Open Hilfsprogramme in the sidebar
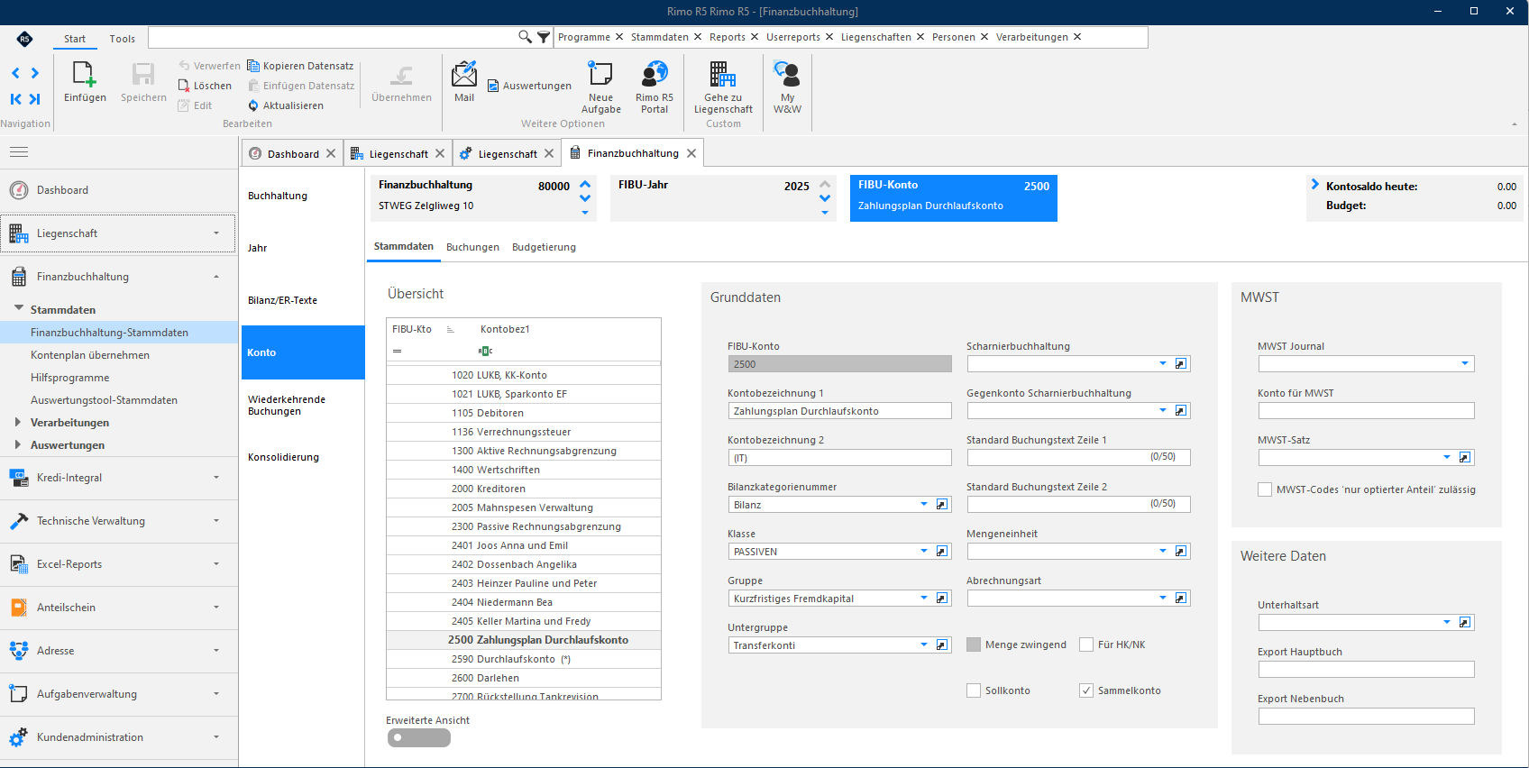Viewport: 1529px width, 768px height. [x=70, y=378]
